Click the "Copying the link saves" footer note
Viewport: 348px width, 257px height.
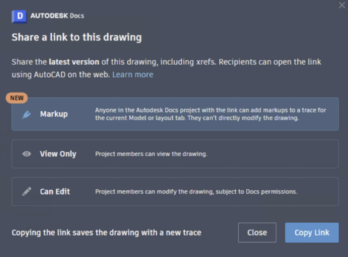pos(106,232)
